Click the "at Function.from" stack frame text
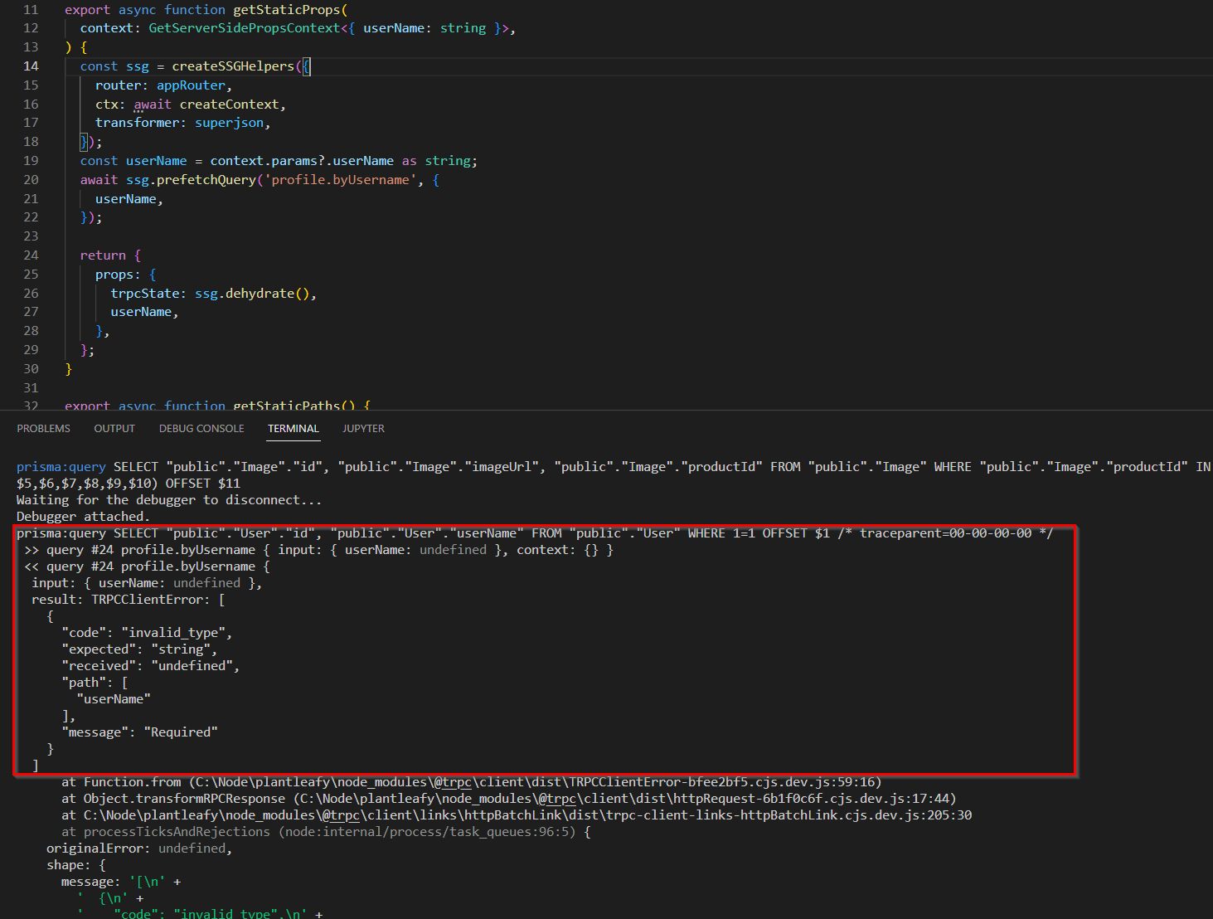 coord(121,782)
